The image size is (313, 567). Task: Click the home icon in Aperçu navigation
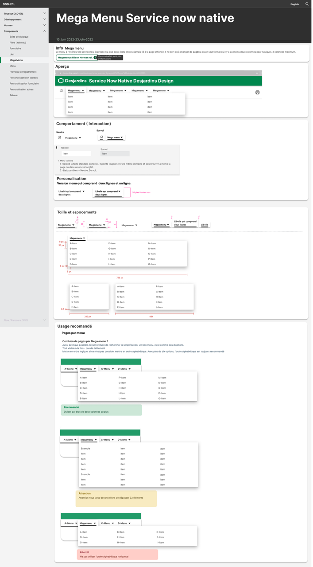(61, 90)
